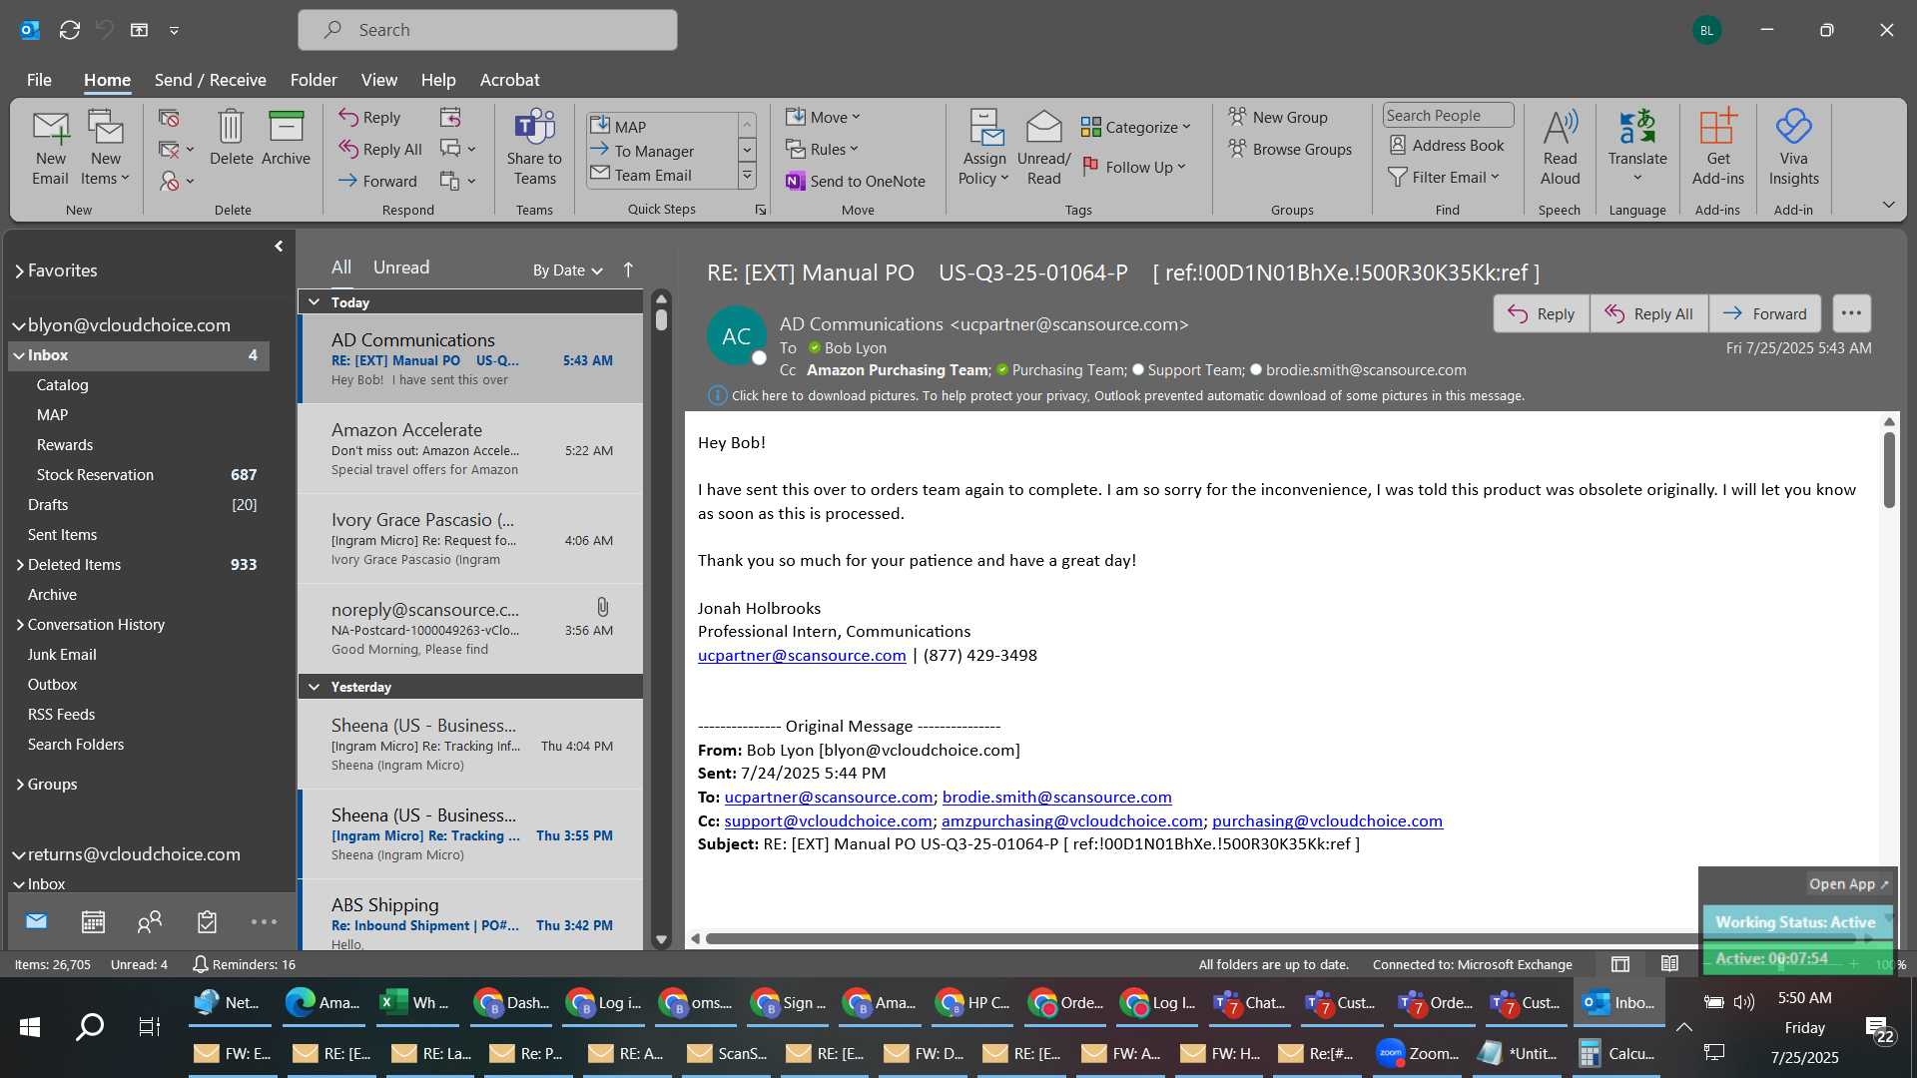Open Assign Policy
Viewport: 1917px width, 1078px height.
tap(984, 148)
